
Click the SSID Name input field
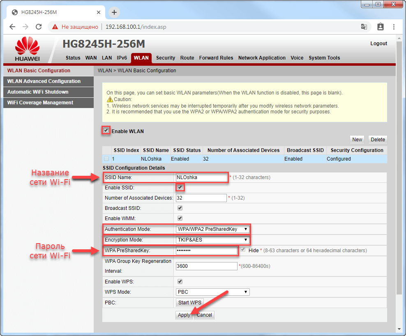tap(201, 177)
